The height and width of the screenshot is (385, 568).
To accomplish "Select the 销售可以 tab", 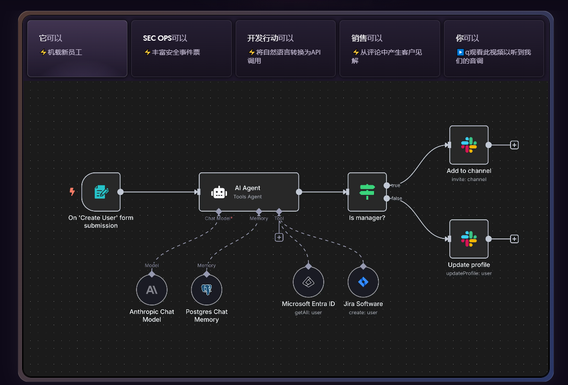I will coord(389,48).
